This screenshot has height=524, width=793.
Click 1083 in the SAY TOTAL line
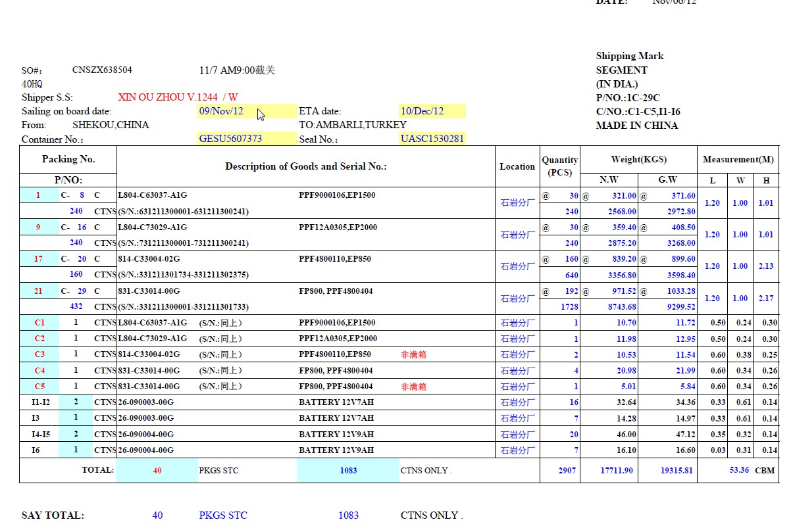coord(349,515)
